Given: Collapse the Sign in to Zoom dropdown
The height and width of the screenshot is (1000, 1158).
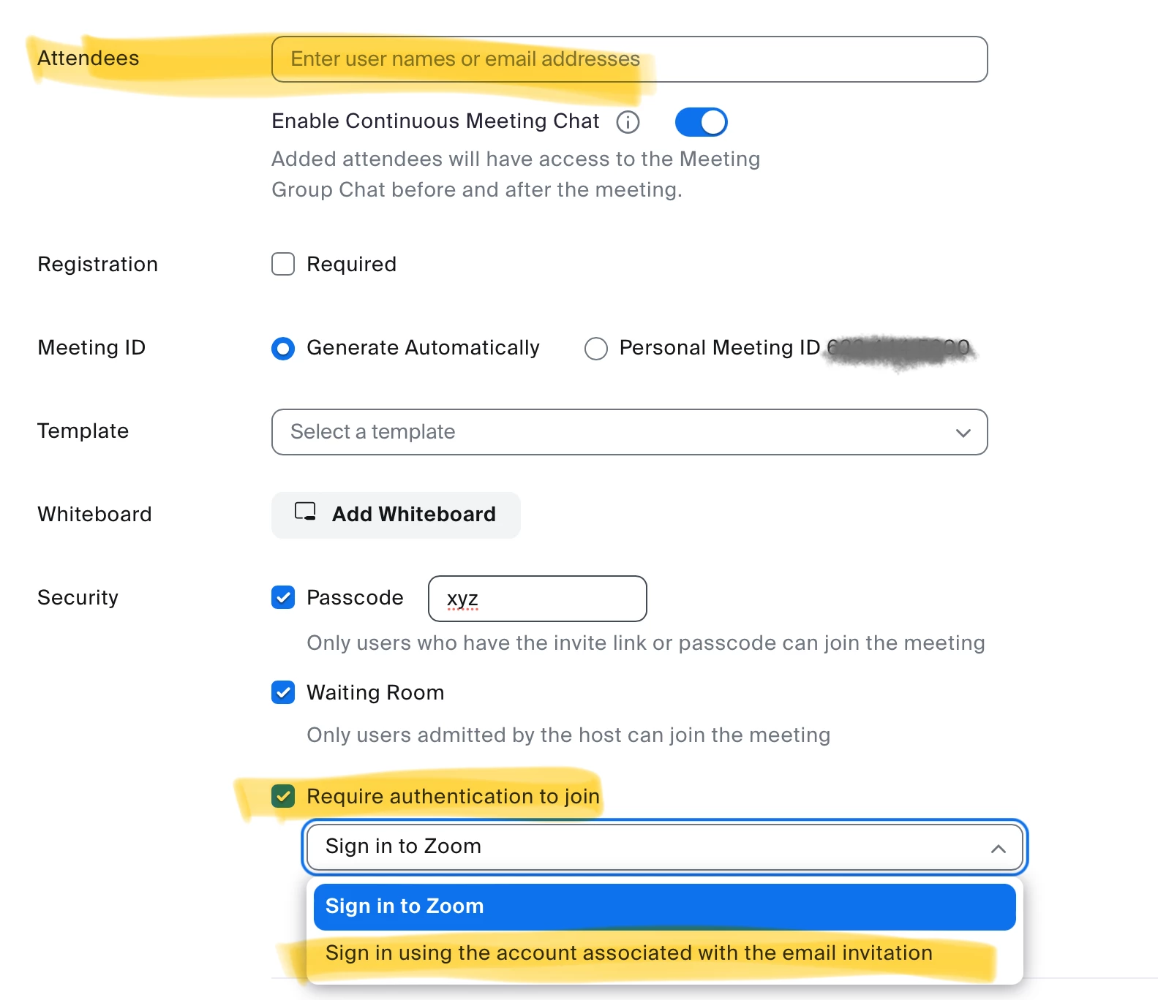Looking at the screenshot, I should 664,847.
